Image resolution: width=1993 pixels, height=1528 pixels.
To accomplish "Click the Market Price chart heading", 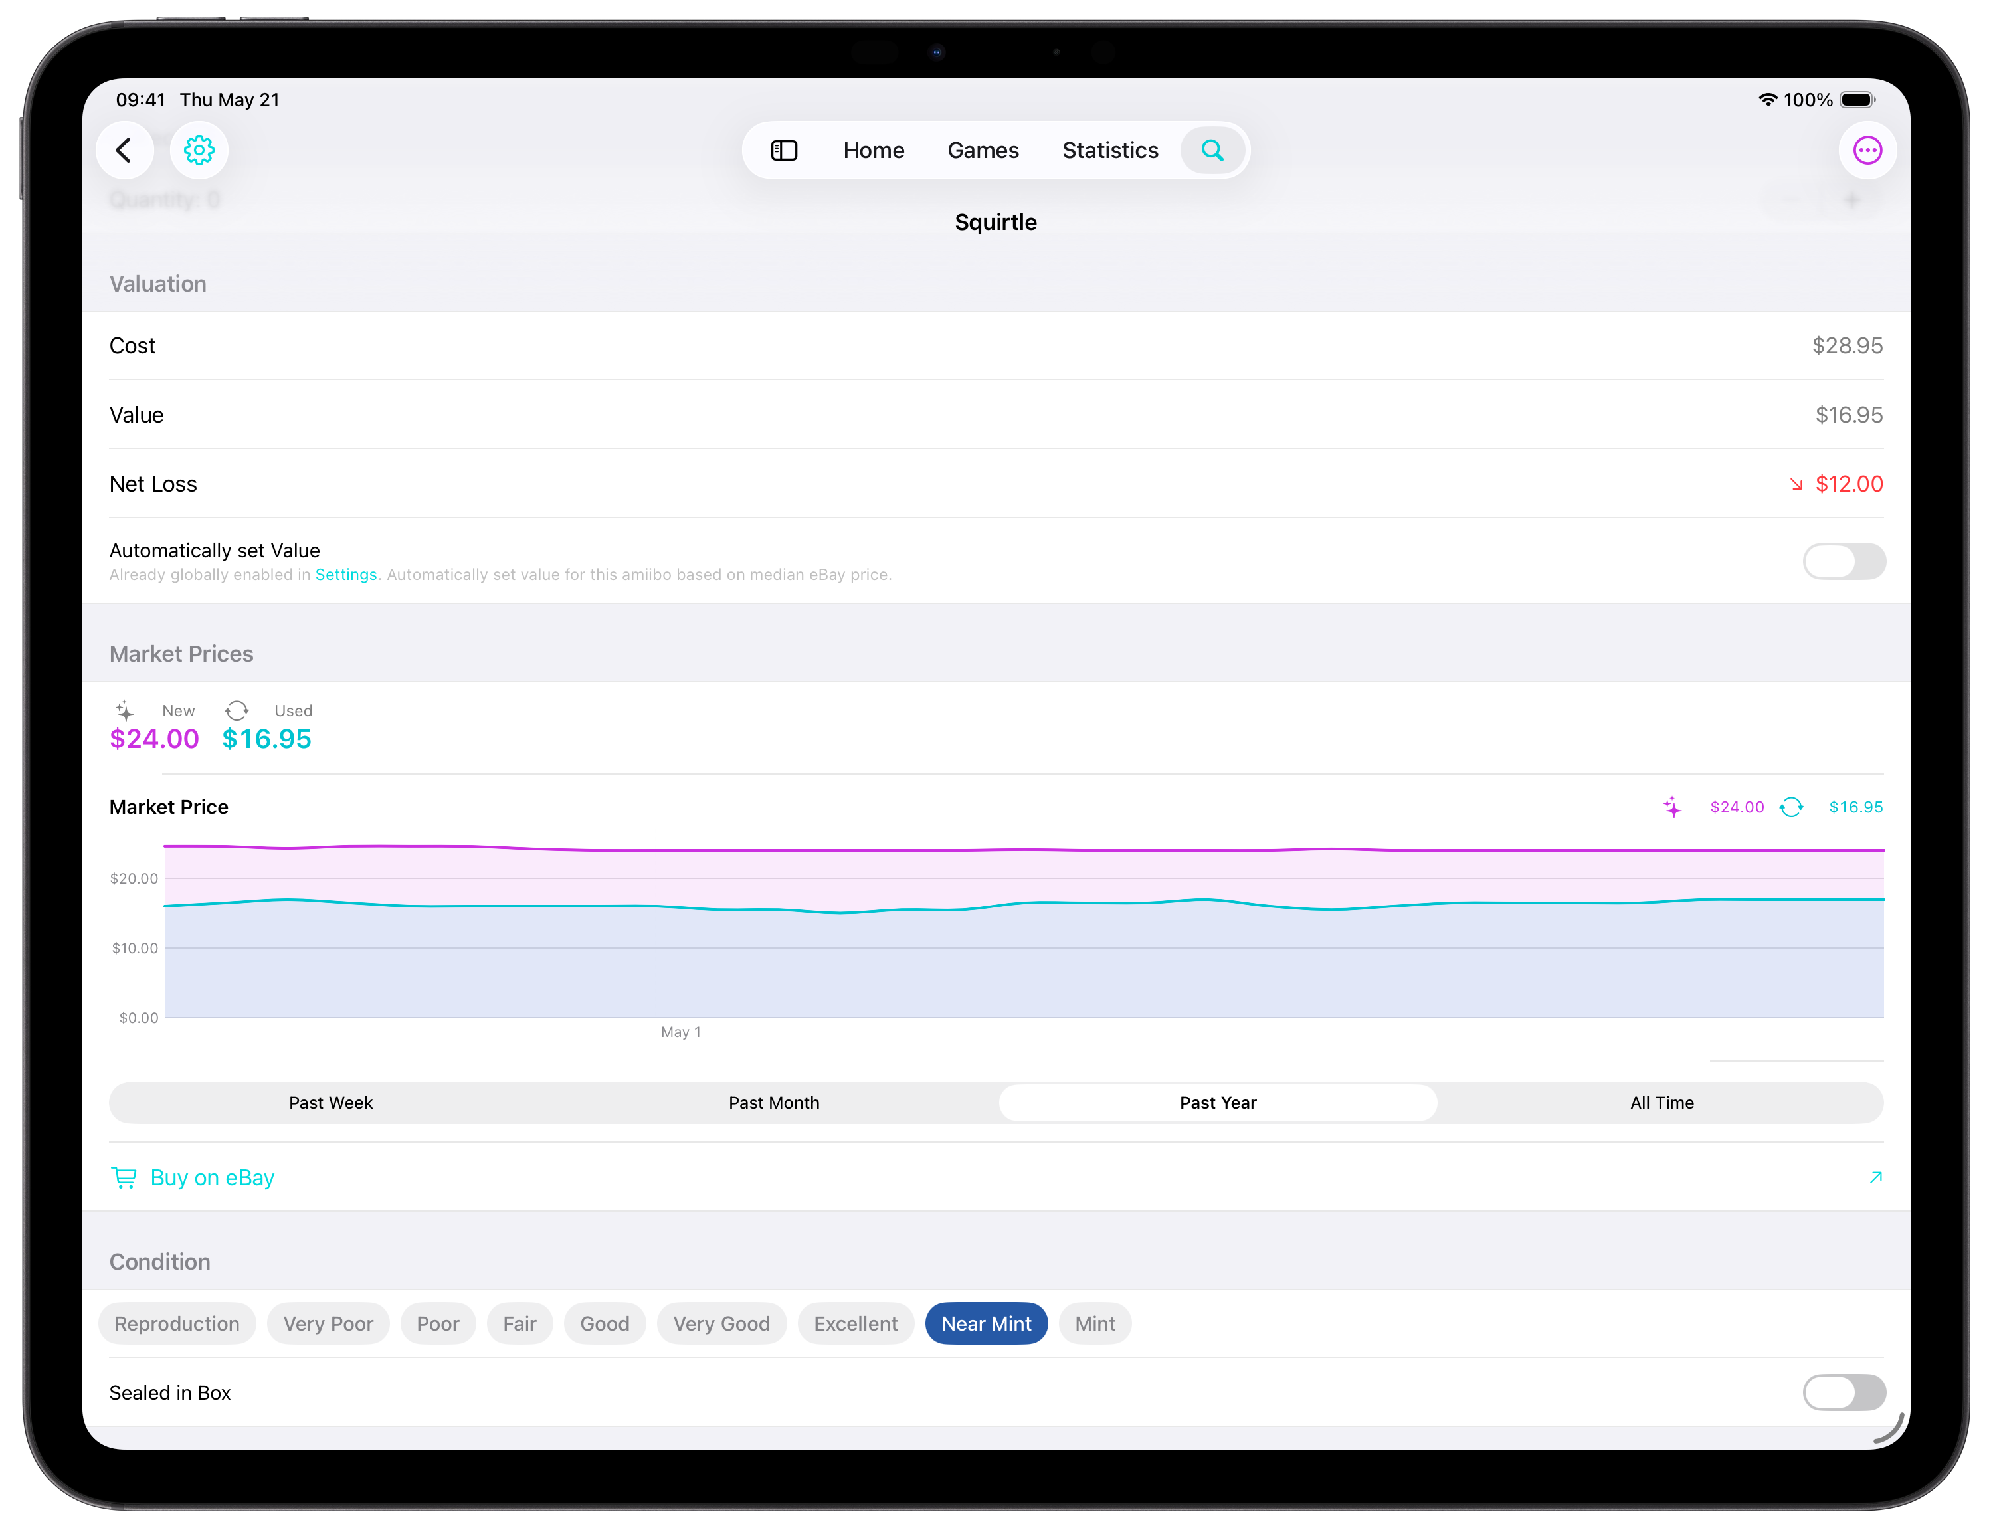I will pyautogui.click(x=169, y=808).
